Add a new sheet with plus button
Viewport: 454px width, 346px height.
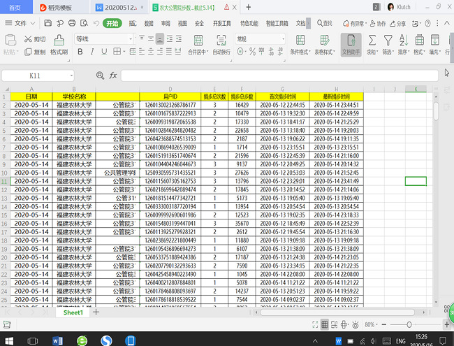[x=96, y=312]
